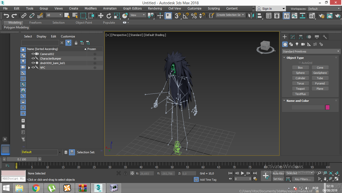Switch to the Freeform ribbon tab
This screenshot has width=342, height=193.
point(35,22)
